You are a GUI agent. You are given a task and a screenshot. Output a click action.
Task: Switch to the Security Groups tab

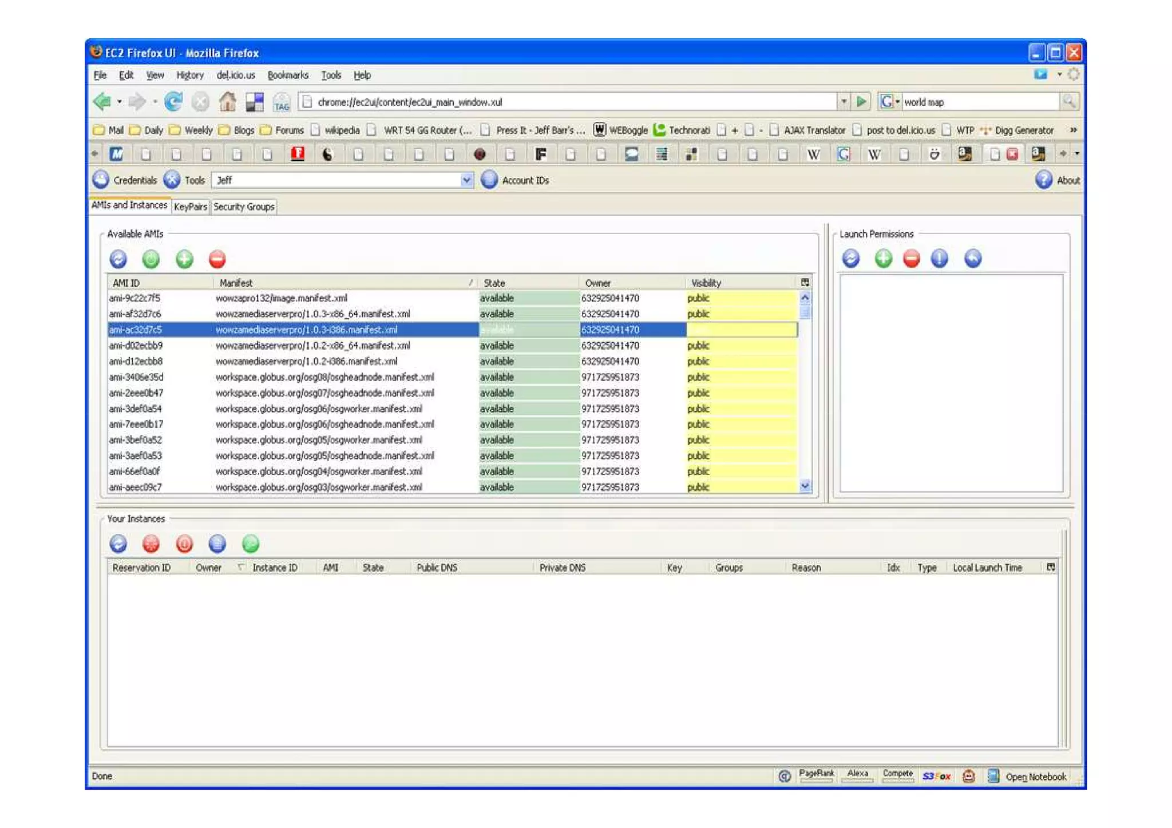(244, 207)
